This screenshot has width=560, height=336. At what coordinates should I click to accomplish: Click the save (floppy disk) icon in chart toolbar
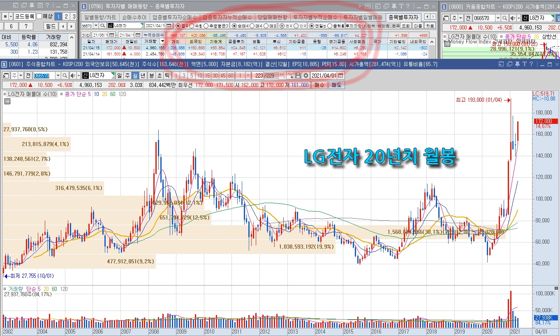click(x=298, y=75)
